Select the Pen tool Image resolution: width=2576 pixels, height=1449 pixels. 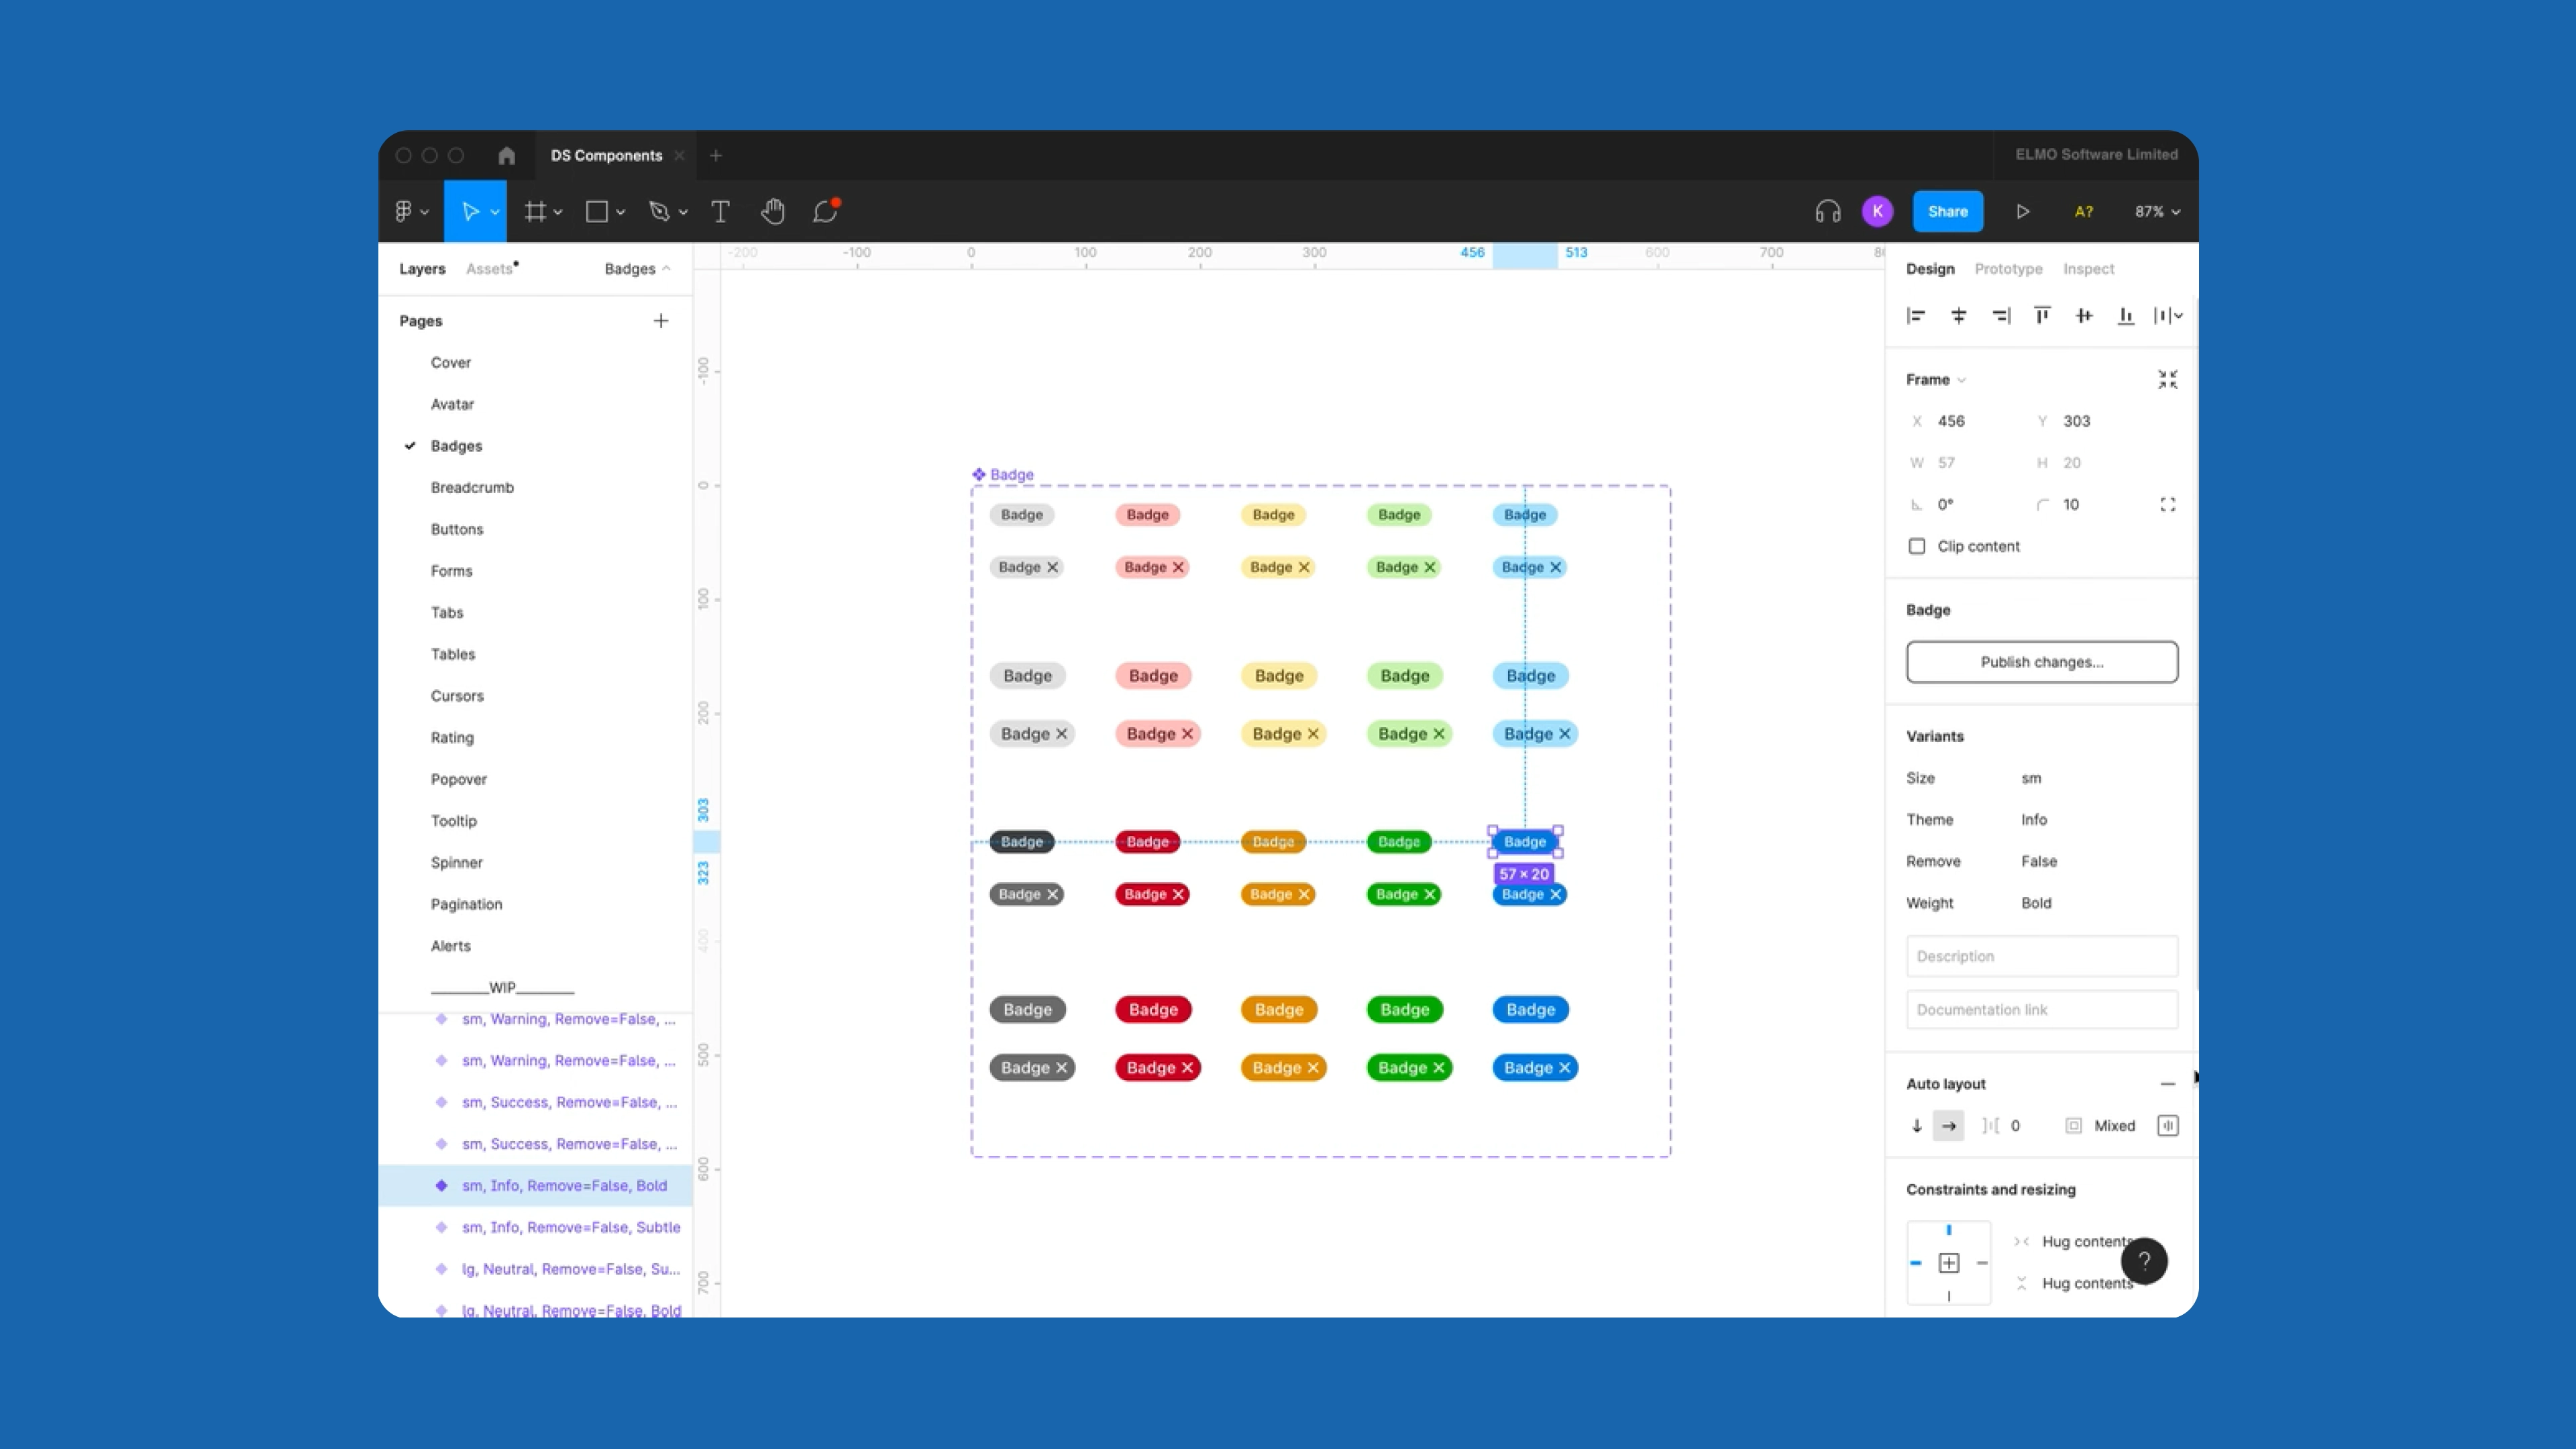[659, 211]
